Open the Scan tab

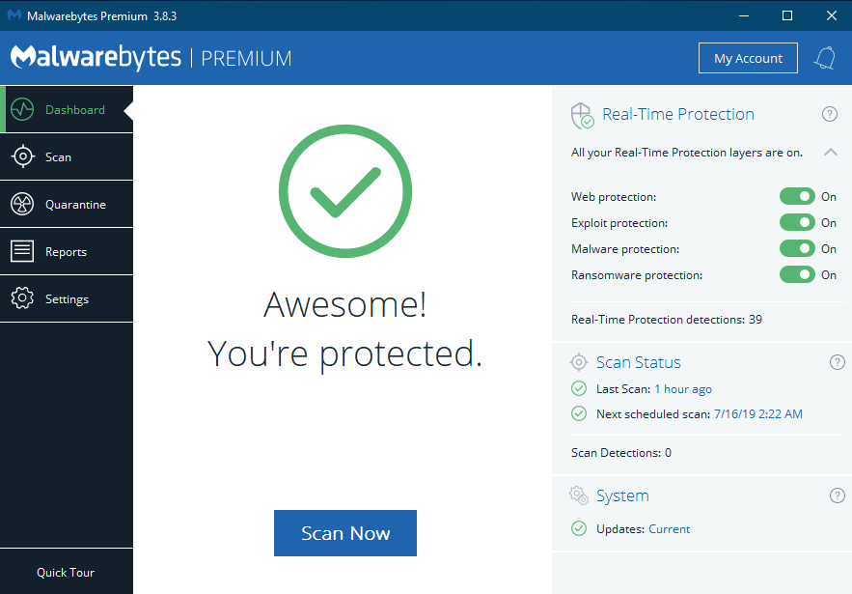click(x=67, y=156)
